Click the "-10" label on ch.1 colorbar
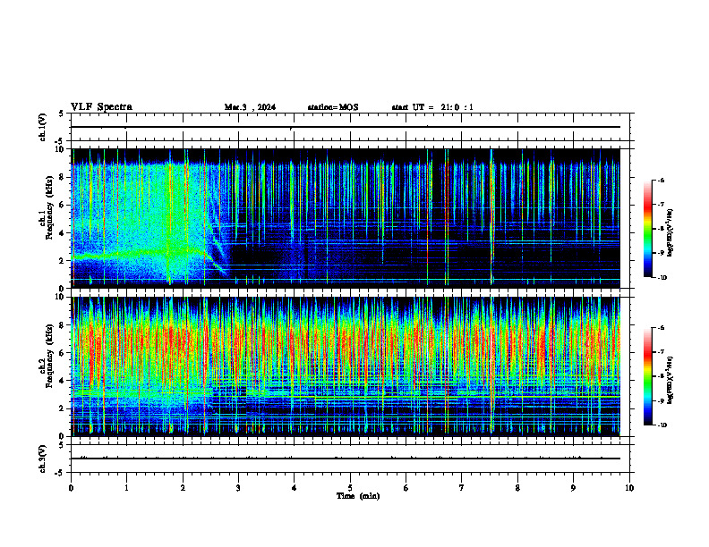 coord(662,278)
